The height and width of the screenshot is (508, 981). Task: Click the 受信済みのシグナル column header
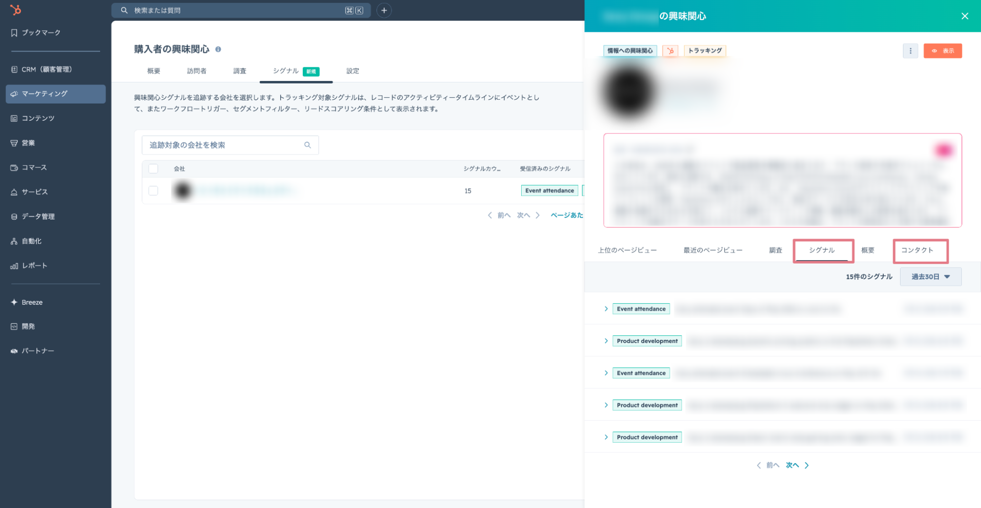coord(545,169)
